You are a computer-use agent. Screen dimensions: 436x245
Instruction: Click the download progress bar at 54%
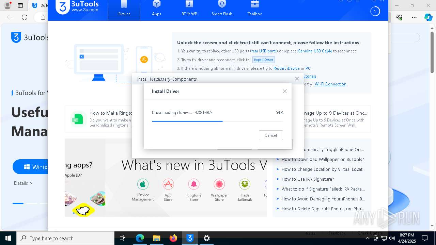click(x=217, y=121)
